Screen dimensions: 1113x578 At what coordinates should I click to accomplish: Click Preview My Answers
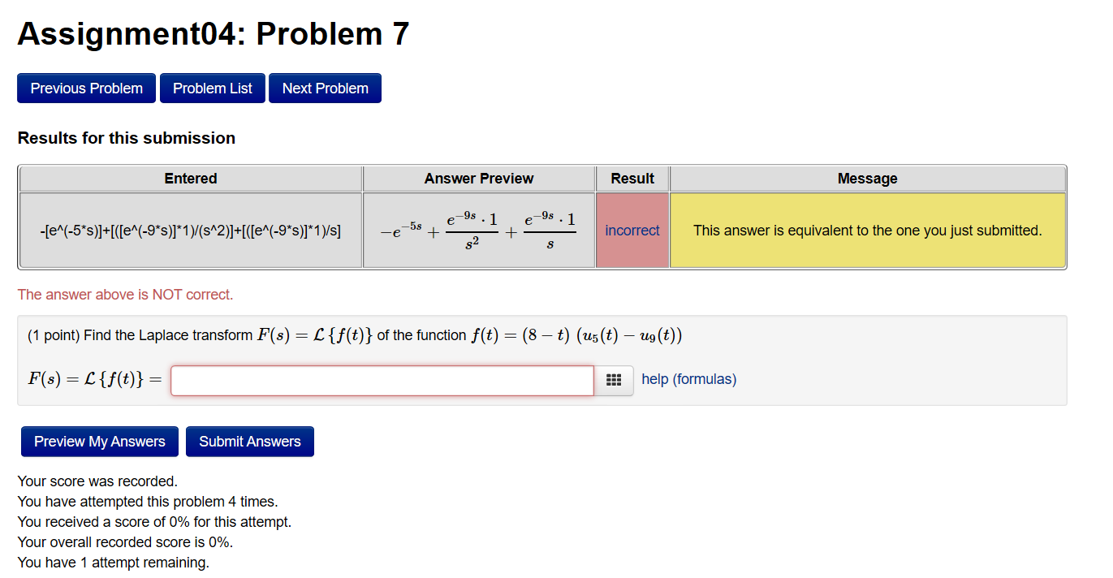pyautogui.click(x=99, y=441)
